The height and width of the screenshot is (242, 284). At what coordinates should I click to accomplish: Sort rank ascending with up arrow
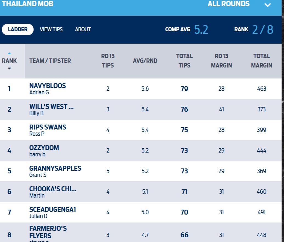tap(9, 54)
